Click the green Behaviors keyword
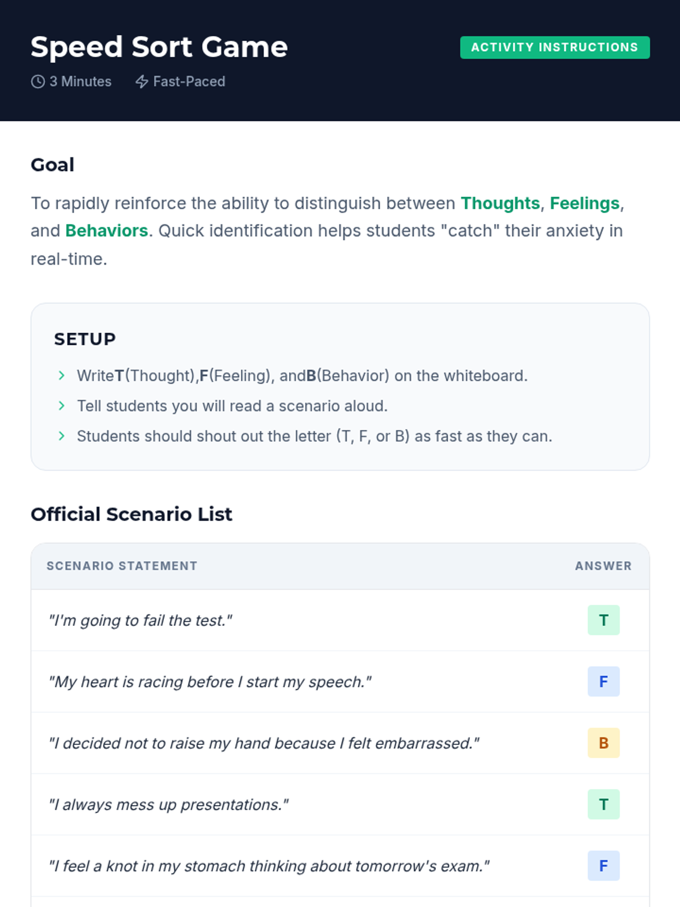This screenshot has height=907, width=680. point(107,231)
